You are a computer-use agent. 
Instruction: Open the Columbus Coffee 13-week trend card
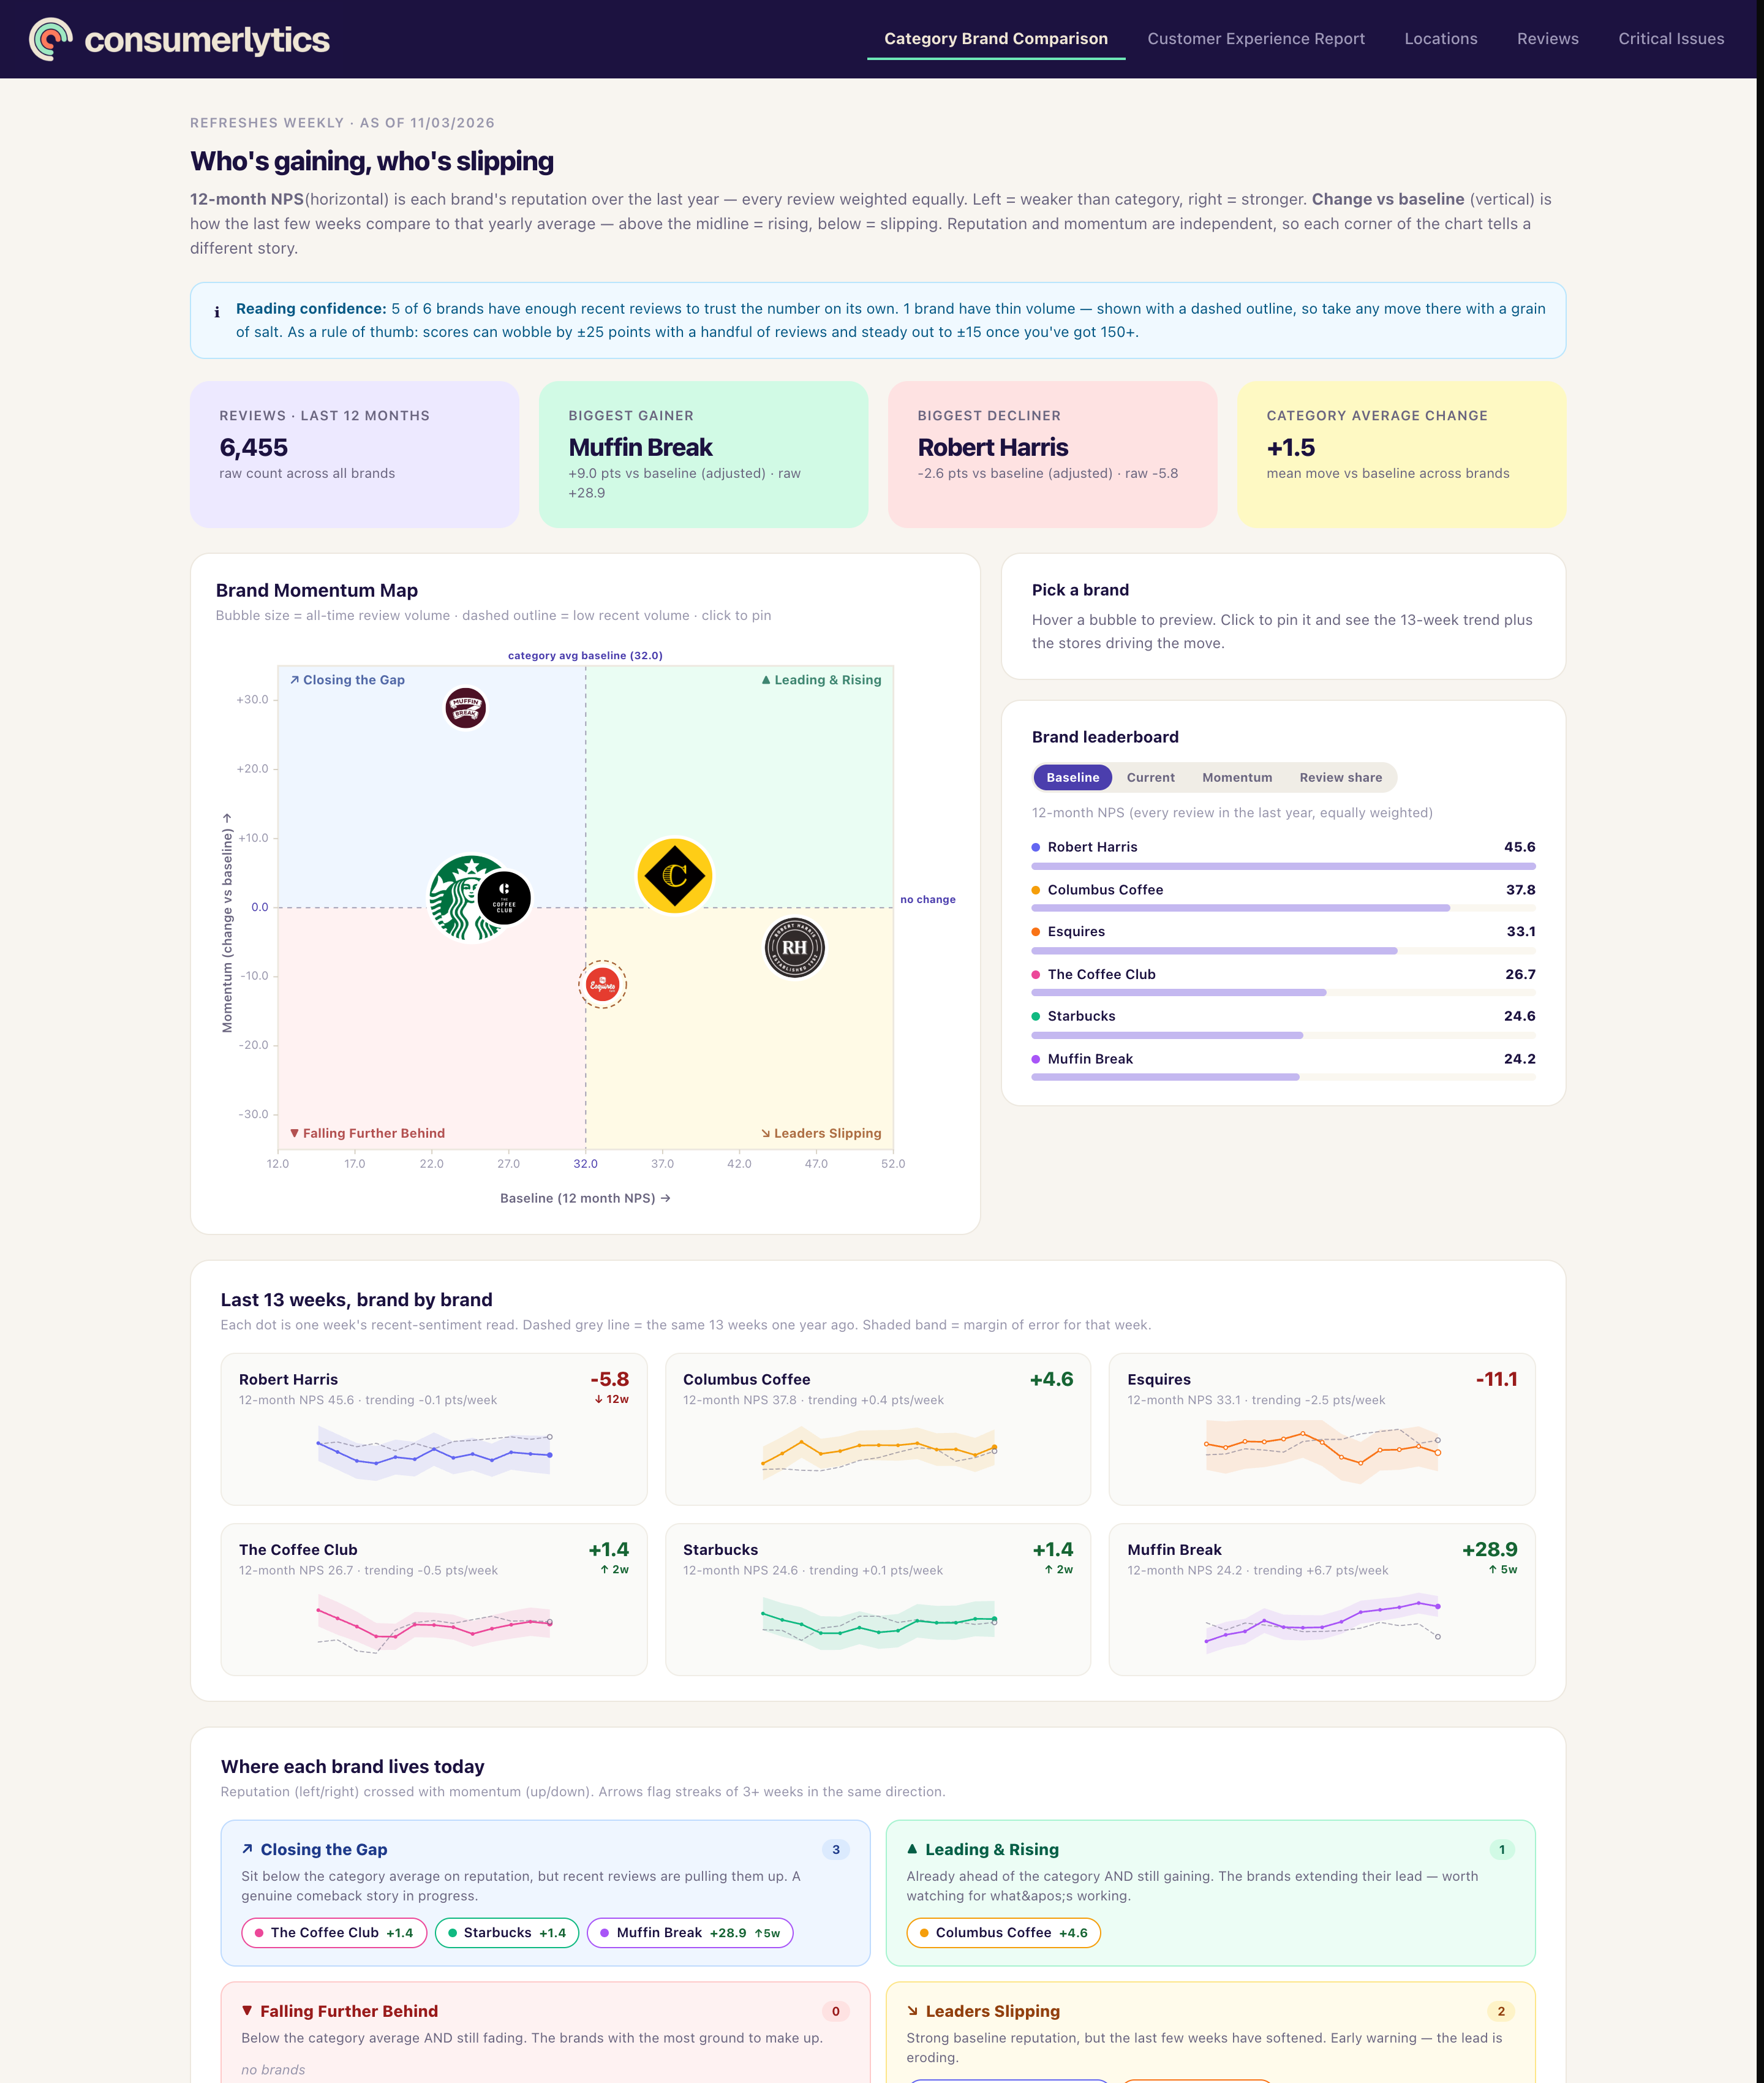click(878, 1429)
